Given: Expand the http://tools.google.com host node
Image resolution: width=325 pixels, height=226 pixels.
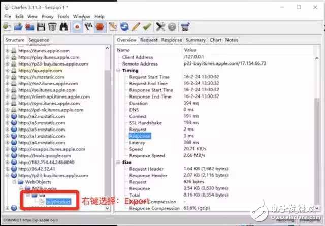Looking at the screenshot, I should tap(7, 155).
